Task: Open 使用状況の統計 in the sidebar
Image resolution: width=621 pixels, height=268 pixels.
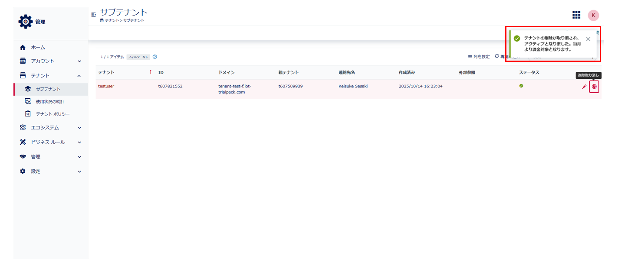Action: coord(53,101)
